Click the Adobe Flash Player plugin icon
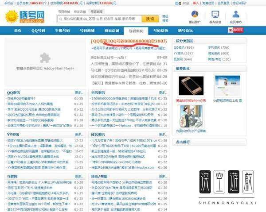The height and width of the screenshot is (212, 266). coord(45,58)
